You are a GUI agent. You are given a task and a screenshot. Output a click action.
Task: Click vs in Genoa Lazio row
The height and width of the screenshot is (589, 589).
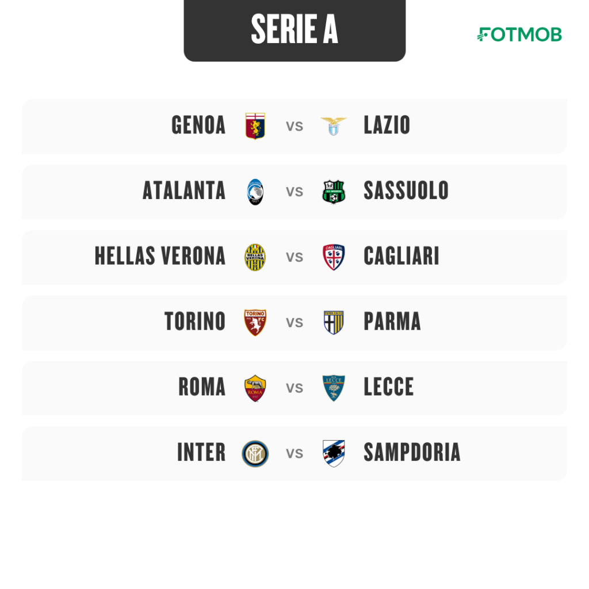[x=294, y=127]
